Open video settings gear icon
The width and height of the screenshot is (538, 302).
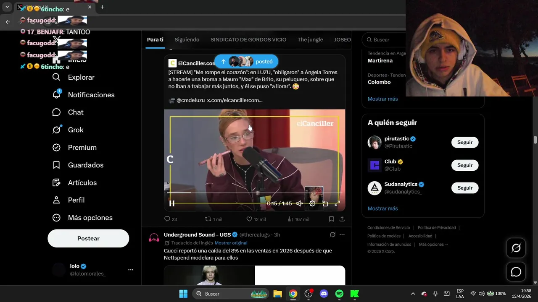[x=312, y=203]
